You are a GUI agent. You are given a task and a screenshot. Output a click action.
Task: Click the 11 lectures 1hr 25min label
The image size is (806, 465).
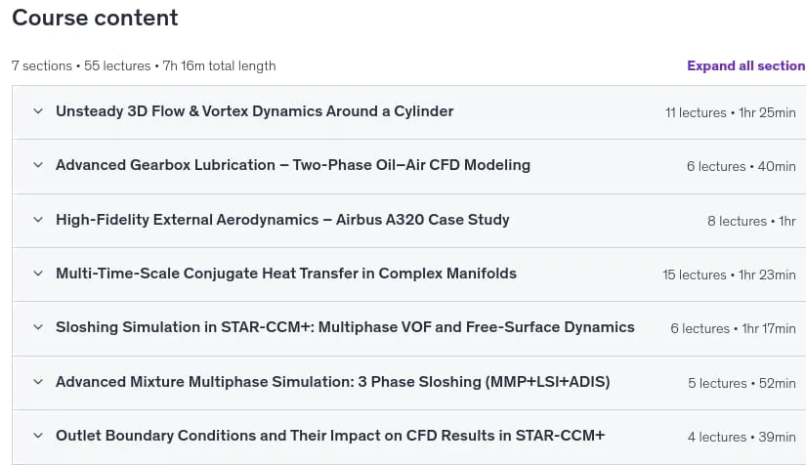pos(731,112)
